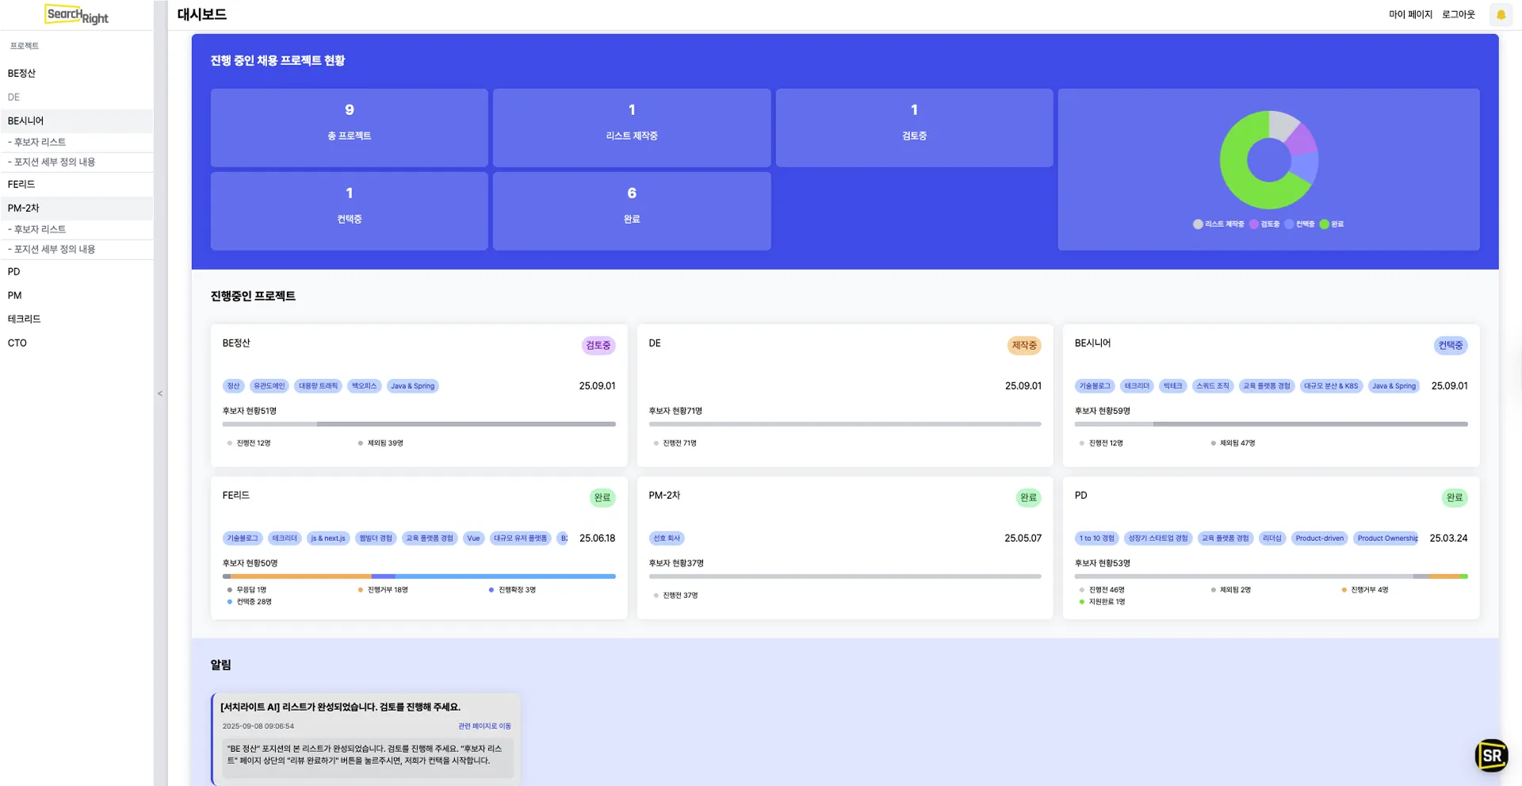
Task: Open 포지션 세부 정의 내용 under PM-2차
Action: 54,249
